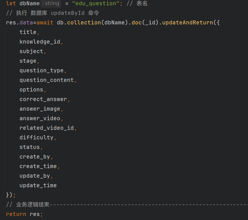This screenshot has width=248, height=220.
Task: Place cursor on question_content property
Action: (47, 80)
